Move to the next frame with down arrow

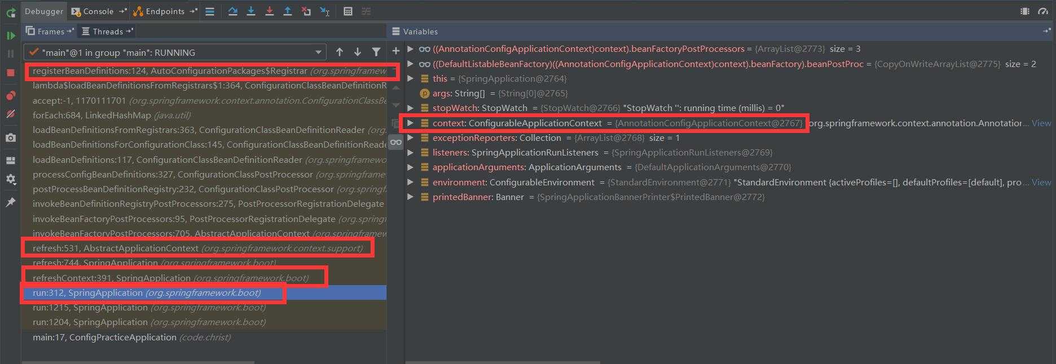point(358,52)
